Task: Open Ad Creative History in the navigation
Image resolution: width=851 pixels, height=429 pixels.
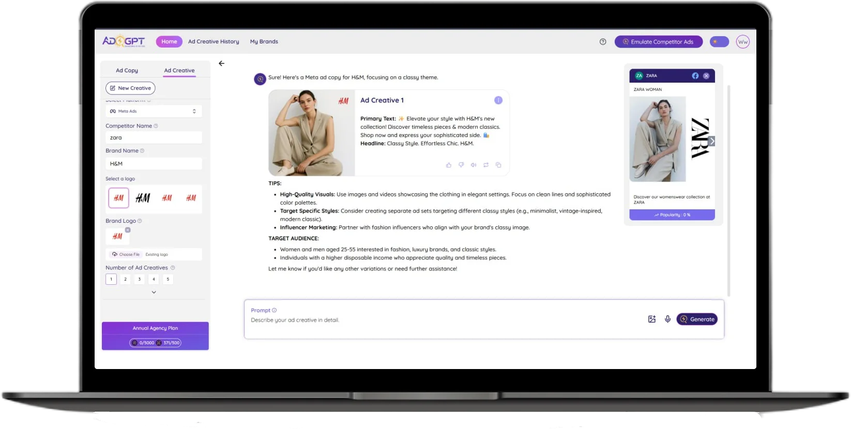Action: point(214,42)
